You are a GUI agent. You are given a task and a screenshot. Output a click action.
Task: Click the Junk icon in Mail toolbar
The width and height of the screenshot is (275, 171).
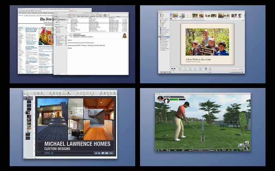click(74, 15)
